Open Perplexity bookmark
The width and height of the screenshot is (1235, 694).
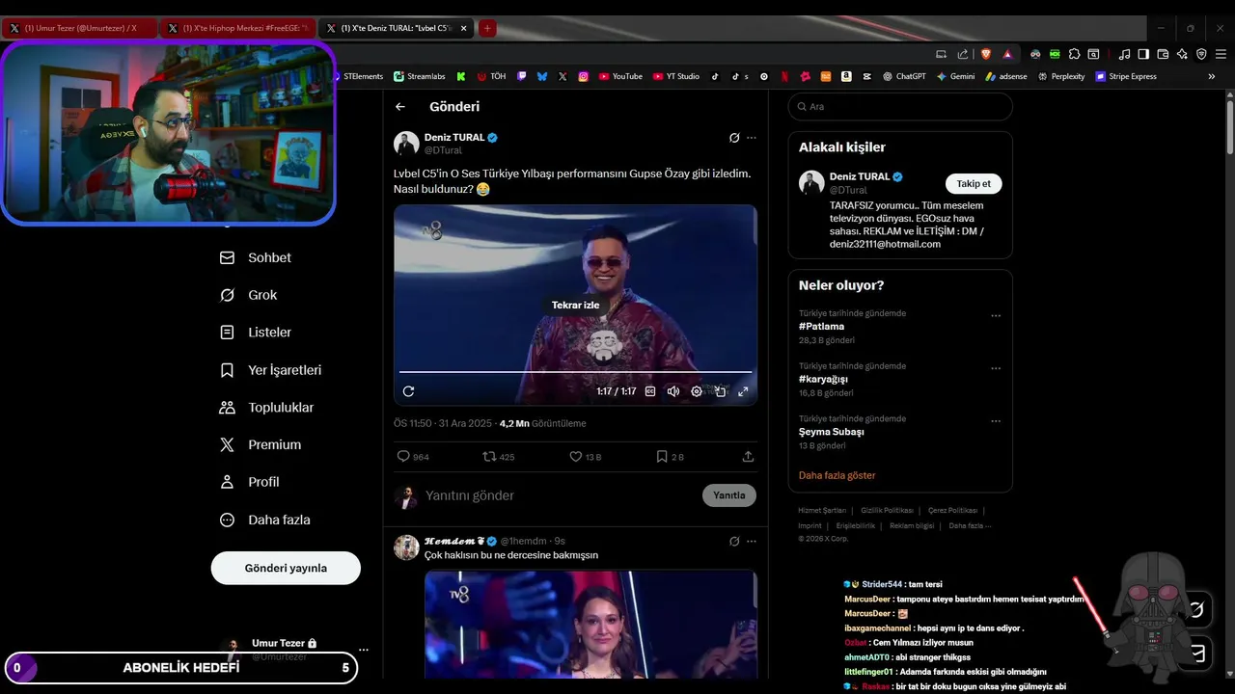(x=1061, y=76)
